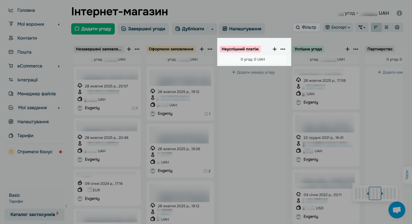Click the board minimap navigator handle
412x224 pixels.
pyautogui.click(x=375, y=193)
